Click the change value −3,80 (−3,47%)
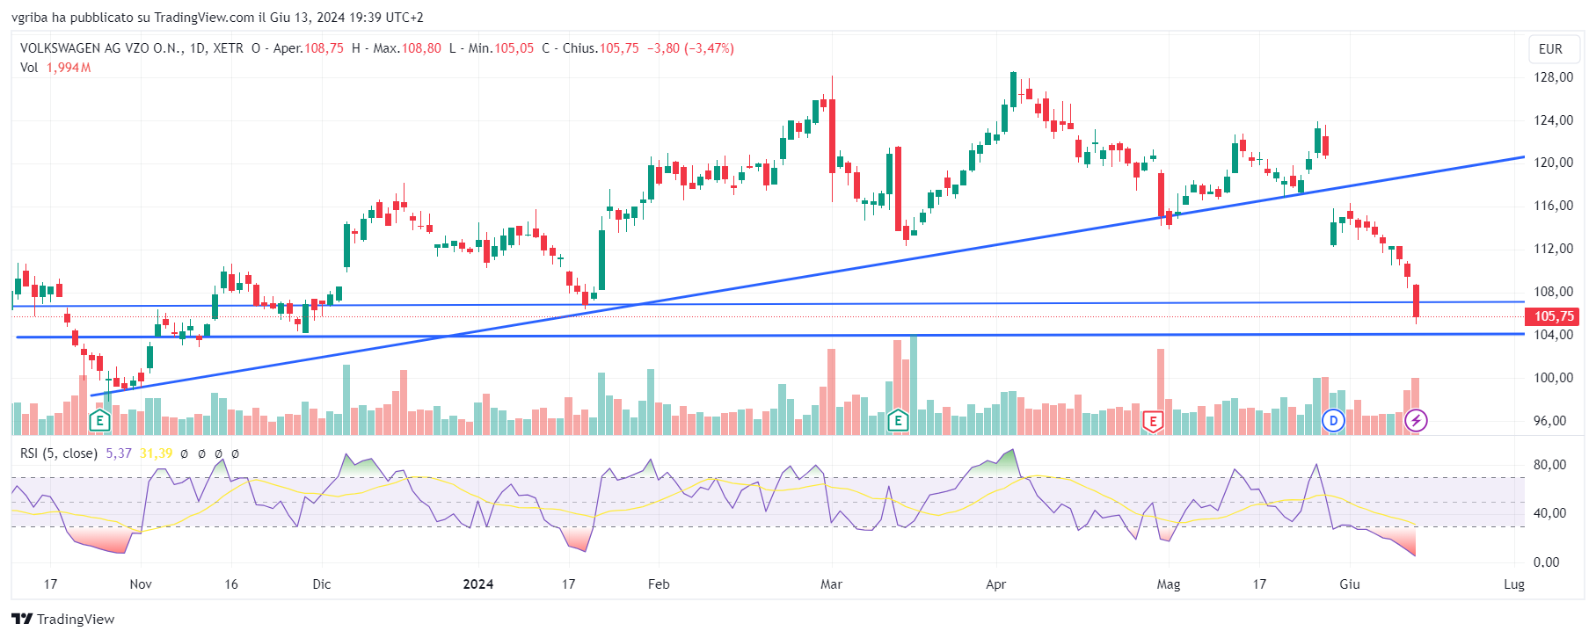 690,48
